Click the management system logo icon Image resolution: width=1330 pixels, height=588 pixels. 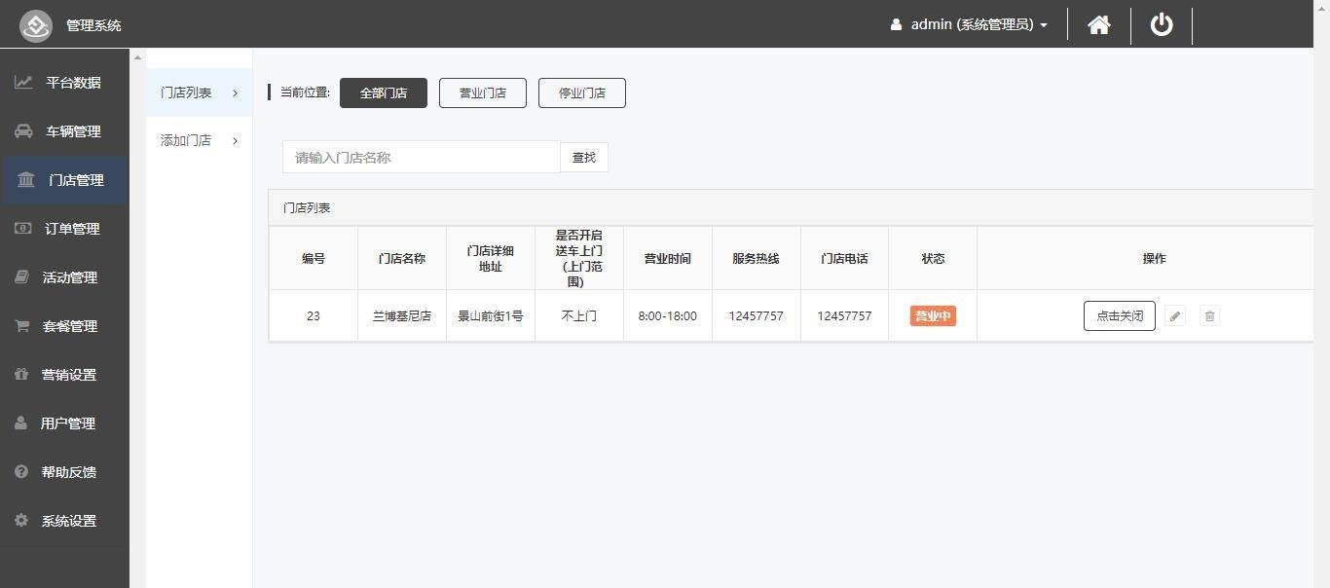(36, 25)
